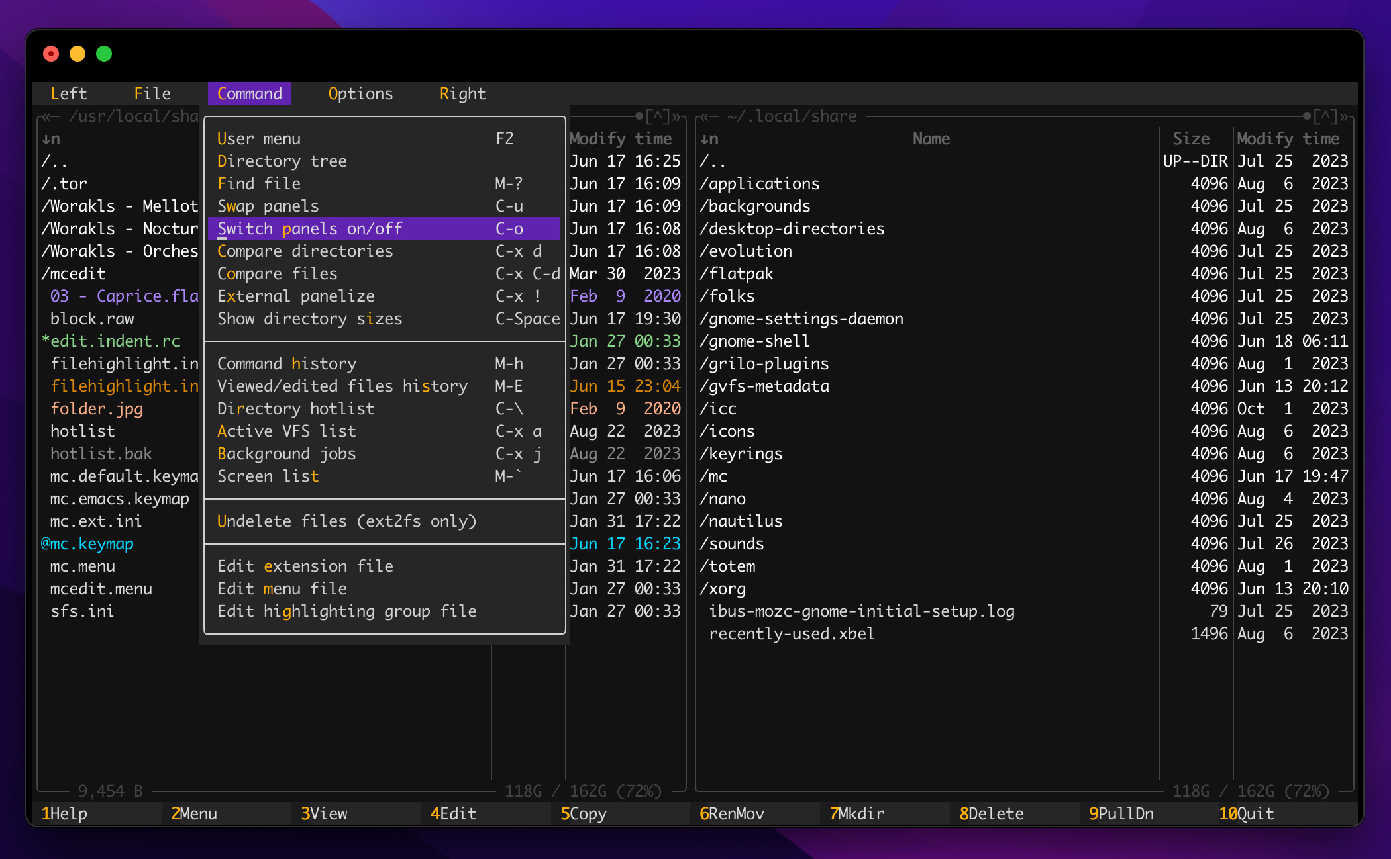The height and width of the screenshot is (859, 1391).
Task: Choose Directory hotlist from Command menu
Action: coord(295,409)
